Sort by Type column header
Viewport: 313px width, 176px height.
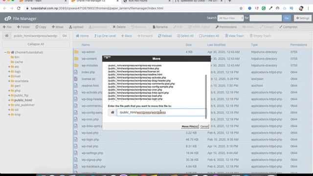pyautogui.click(x=254, y=45)
